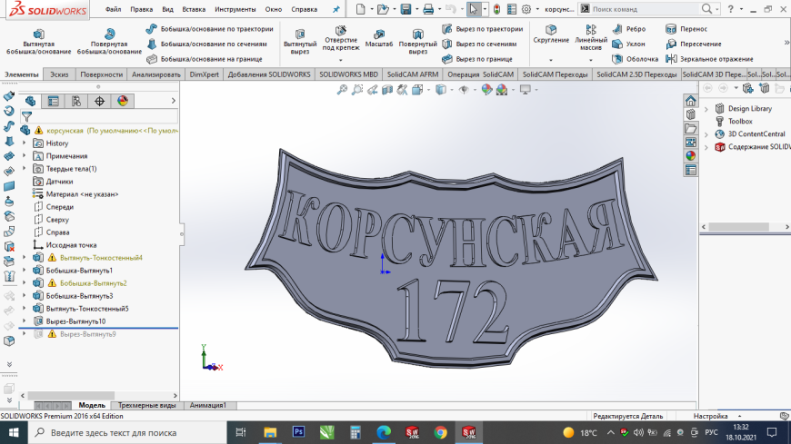Select the Уклон draft tool
The height and width of the screenshot is (444, 791).
point(628,44)
